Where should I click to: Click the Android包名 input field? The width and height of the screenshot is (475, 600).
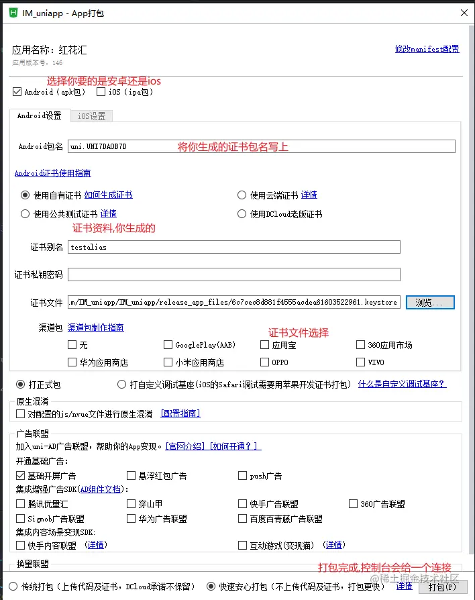tap(262, 146)
